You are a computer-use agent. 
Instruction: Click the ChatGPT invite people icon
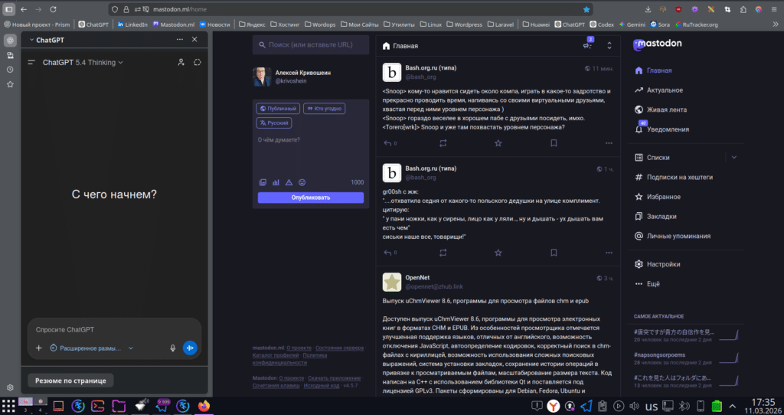pyautogui.click(x=181, y=63)
